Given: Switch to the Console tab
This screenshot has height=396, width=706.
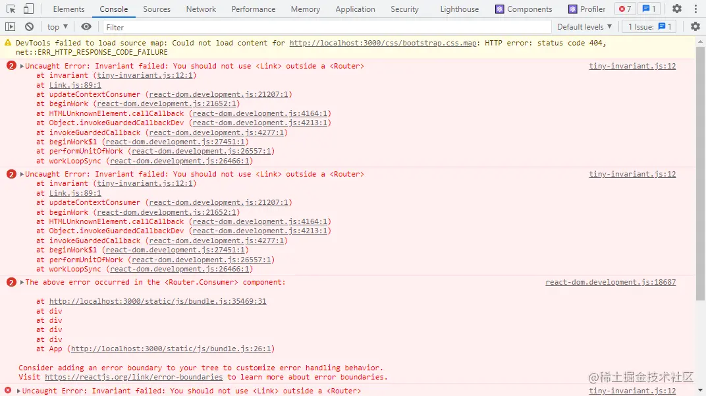Looking at the screenshot, I should coord(113,9).
